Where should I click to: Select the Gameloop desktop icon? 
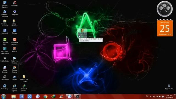click(5, 87)
